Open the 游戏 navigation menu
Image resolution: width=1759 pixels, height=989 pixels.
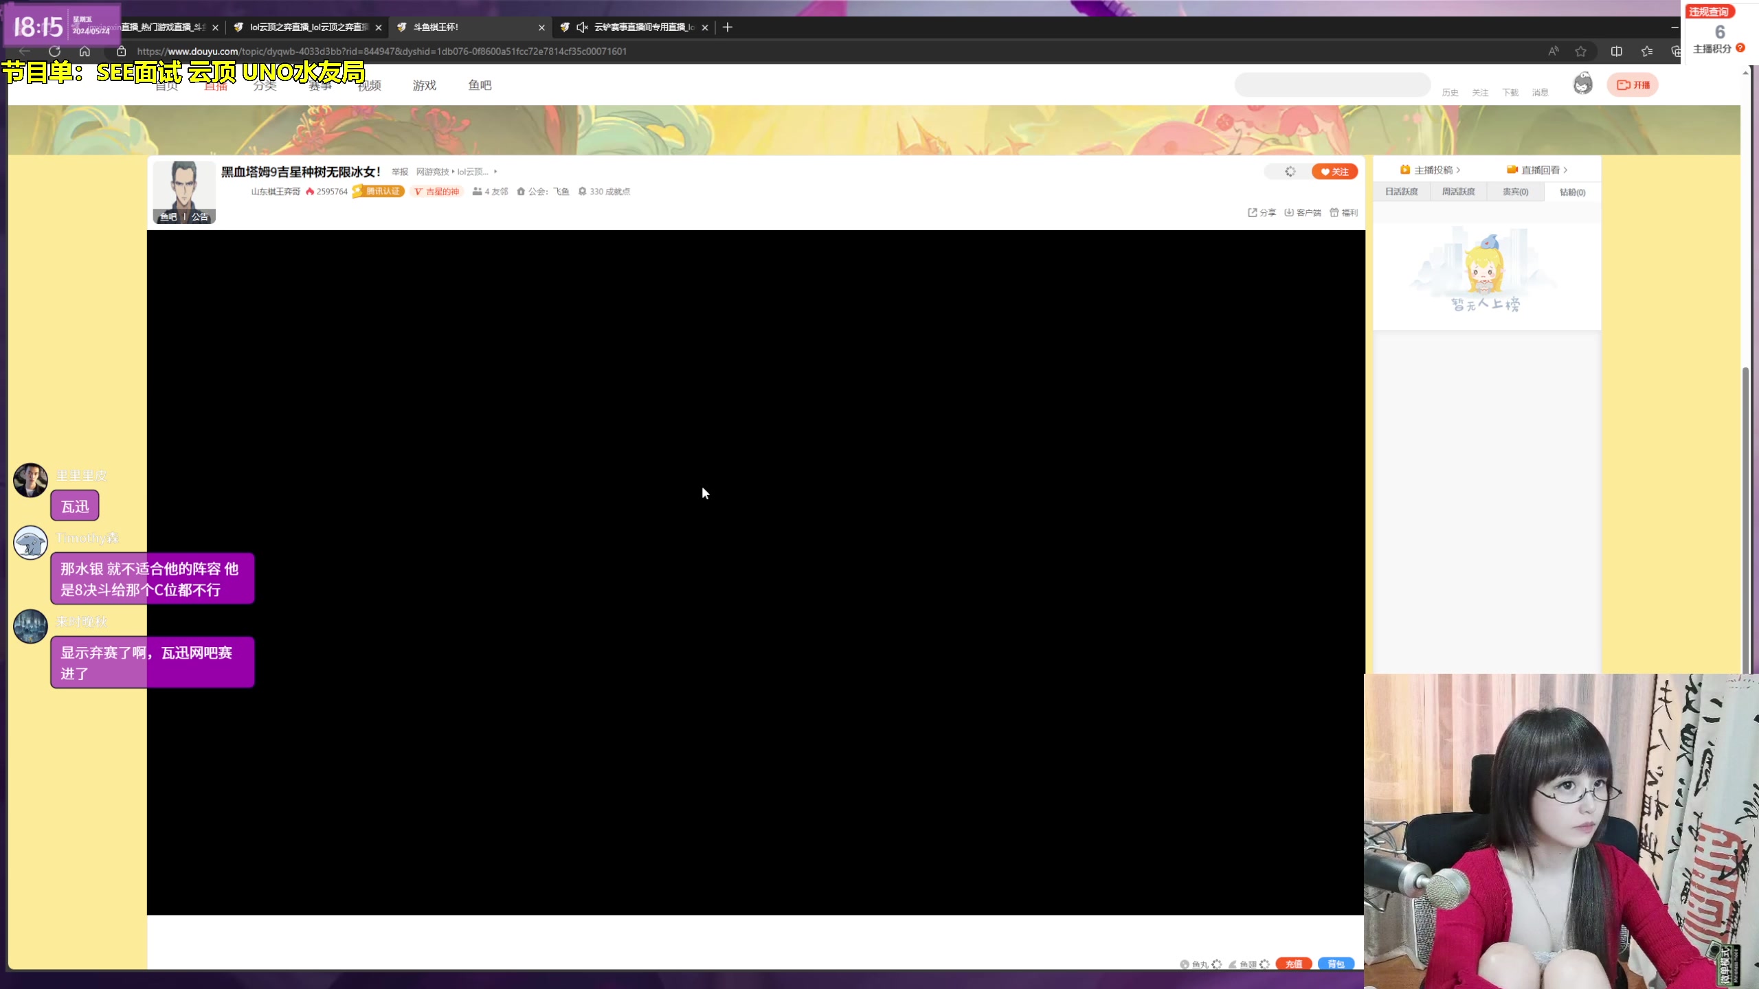(x=425, y=85)
